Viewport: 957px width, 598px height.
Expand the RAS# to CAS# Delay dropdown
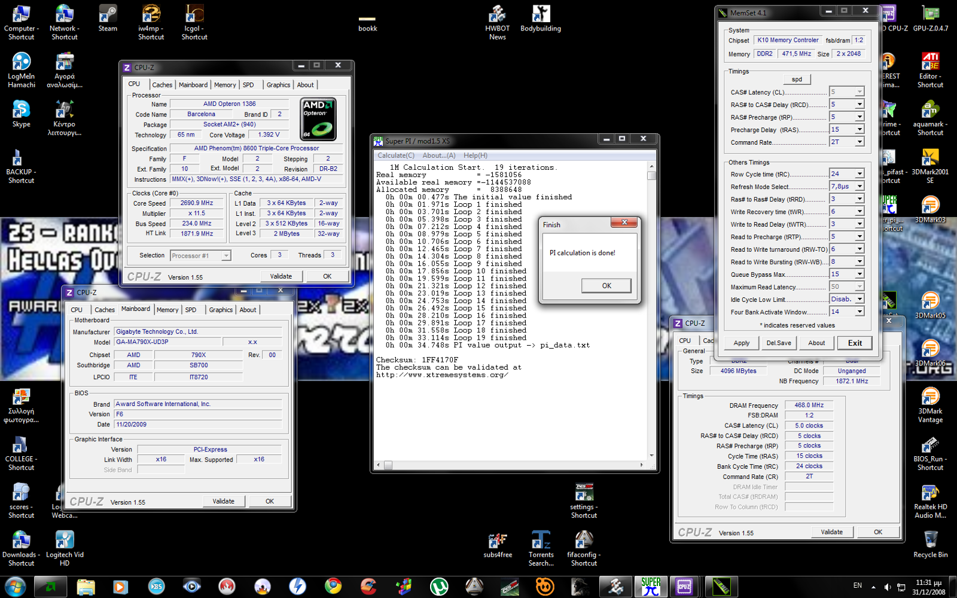coord(860,104)
